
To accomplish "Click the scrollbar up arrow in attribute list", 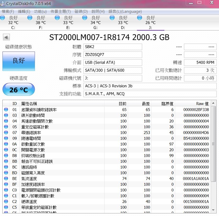I will point(213,103).
